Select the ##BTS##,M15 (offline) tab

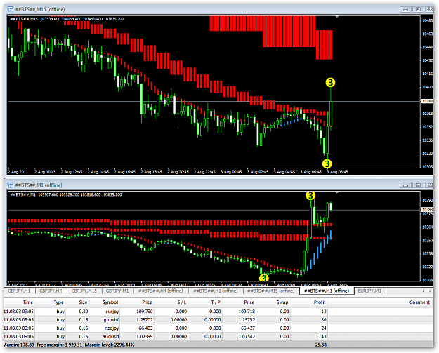[270, 291]
